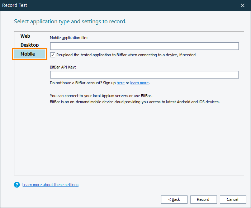Click the Reupload to BitBar checkbox label text

coord(126,55)
